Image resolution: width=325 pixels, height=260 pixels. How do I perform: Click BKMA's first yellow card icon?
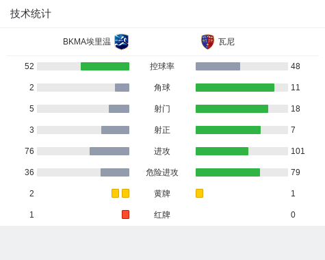pyautogui.click(x=115, y=194)
